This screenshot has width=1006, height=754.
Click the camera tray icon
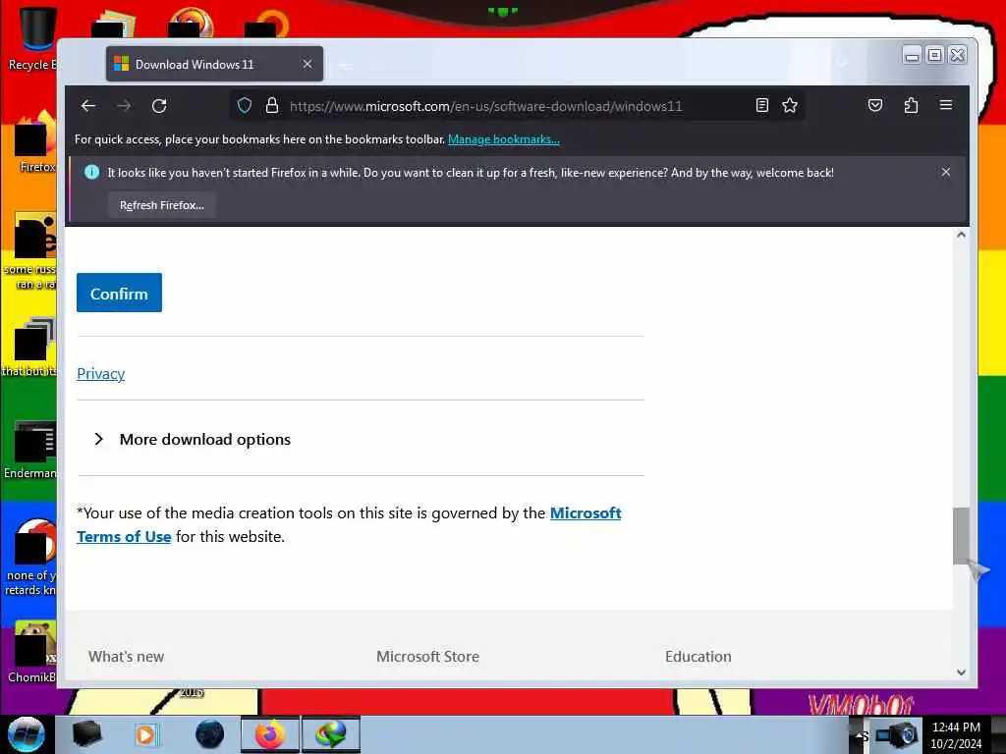tap(898, 735)
